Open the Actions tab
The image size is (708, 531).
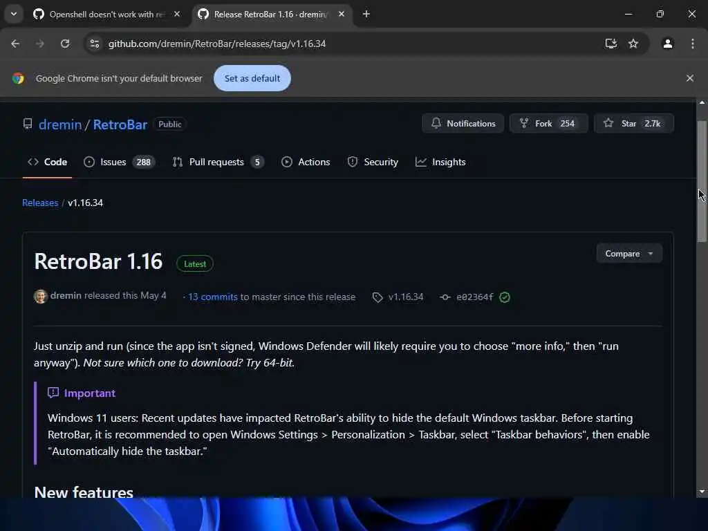tap(306, 162)
